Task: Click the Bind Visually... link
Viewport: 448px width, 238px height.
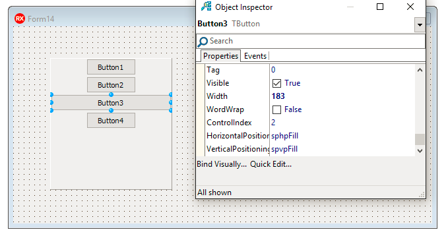Action: [x=222, y=164]
